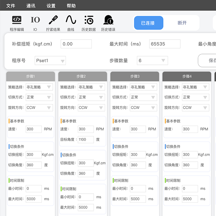Expand 步骤4 切换方式 dropdown
Screen dimensions: 216x216
tap(195, 97)
